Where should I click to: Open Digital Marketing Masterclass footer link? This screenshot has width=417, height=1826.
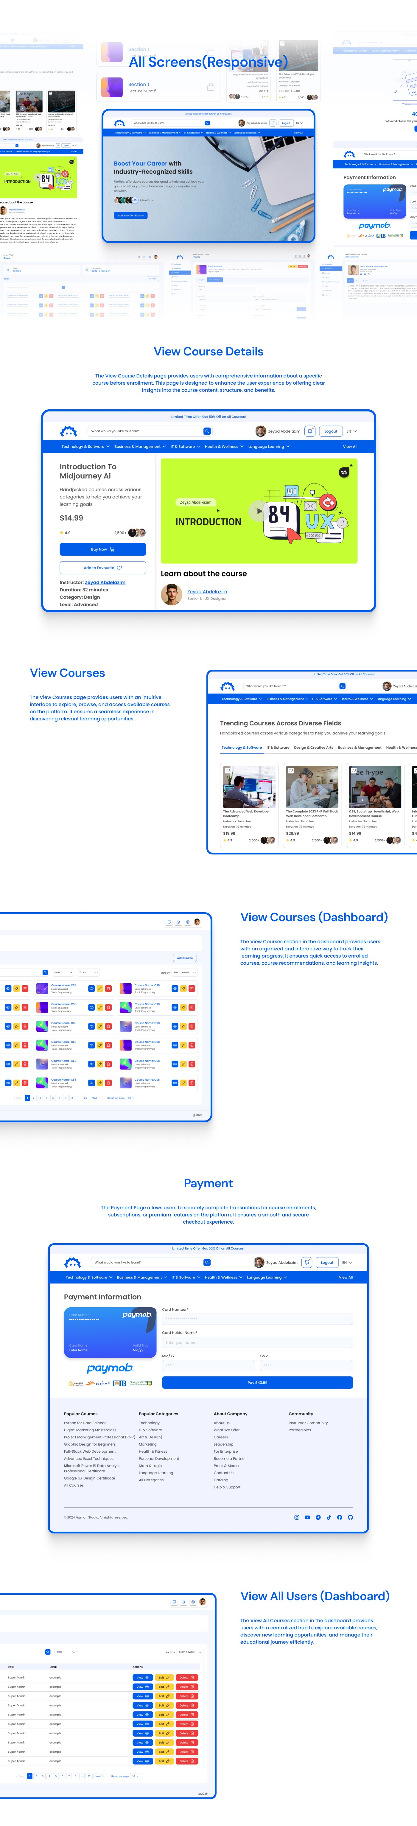90,1430
